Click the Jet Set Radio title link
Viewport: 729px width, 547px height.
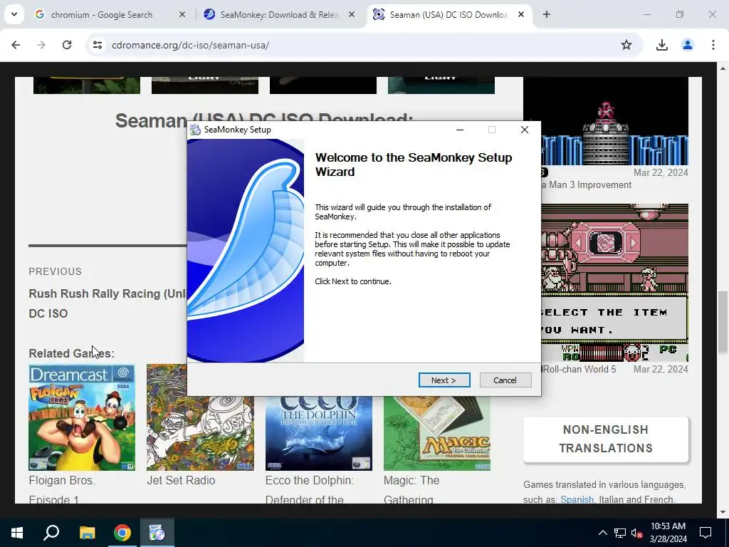pos(181,481)
